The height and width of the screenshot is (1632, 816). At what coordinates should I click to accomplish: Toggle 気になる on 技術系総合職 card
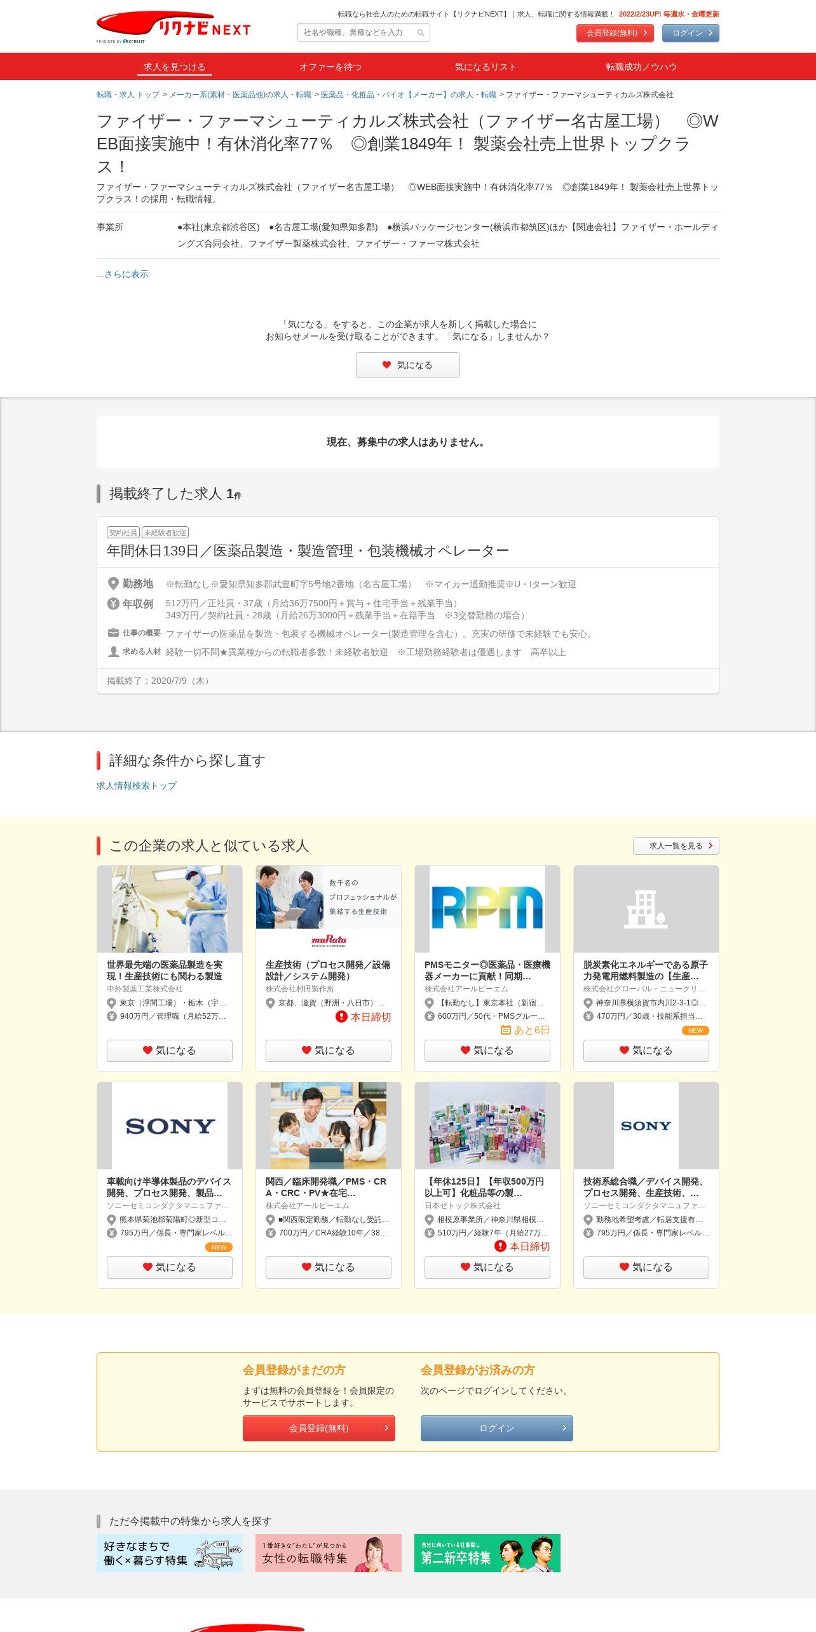pos(646,1267)
